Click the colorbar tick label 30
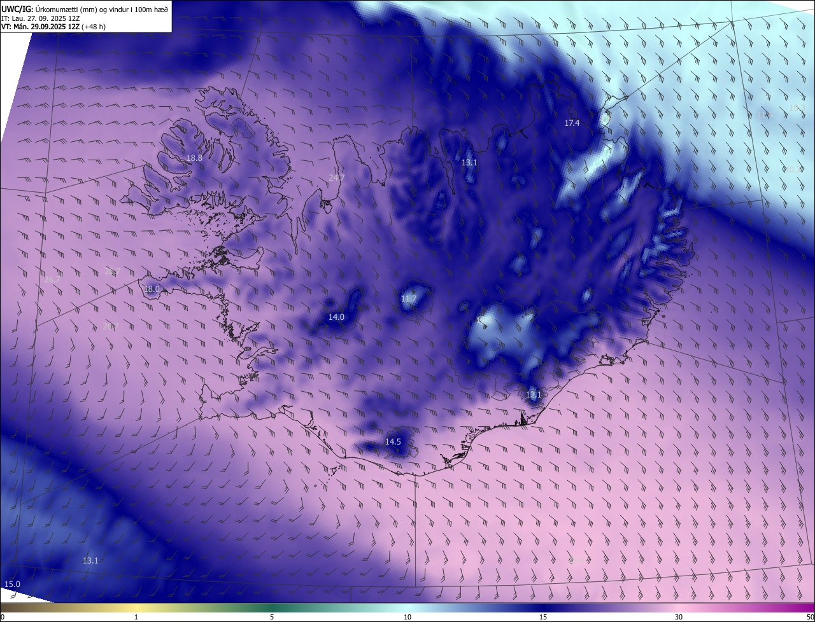Image resolution: width=815 pixels, height=622 pixels. click(679, 617)
